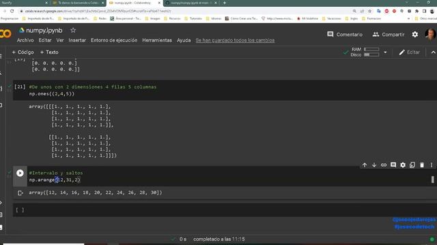The width and height of the screenshot is (437, 245).
Task: Open the Ver menu
Action: pos(60,40)
